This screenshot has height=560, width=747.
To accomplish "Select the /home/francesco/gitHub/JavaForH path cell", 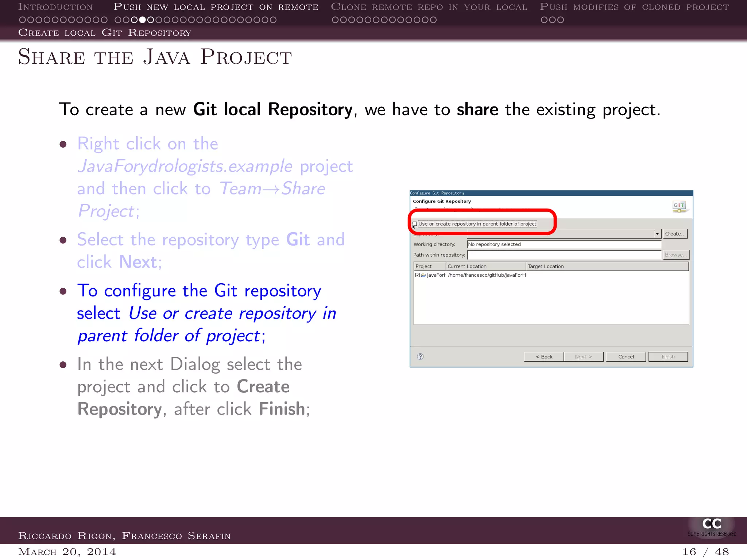I will click(x=487, y=275).
